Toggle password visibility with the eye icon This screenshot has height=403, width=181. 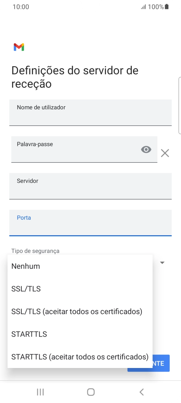146,150
